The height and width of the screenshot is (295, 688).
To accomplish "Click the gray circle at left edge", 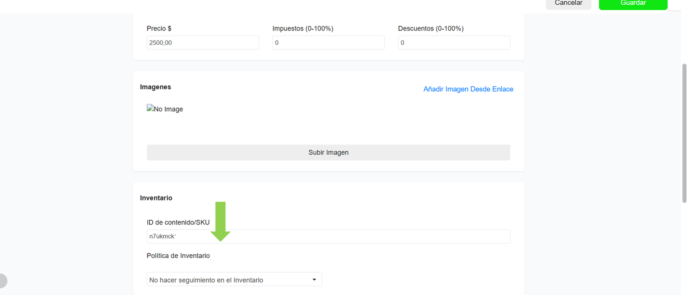I will pos(2,281).
